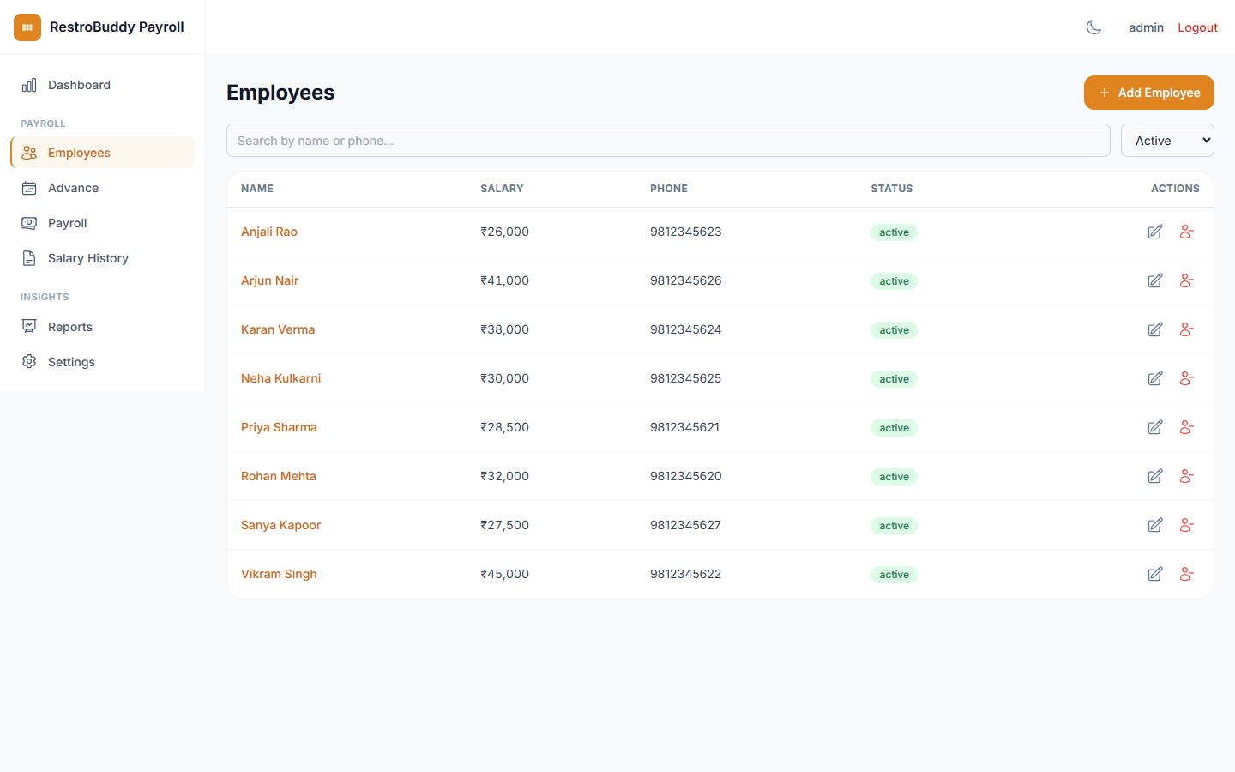This screenshot has width=1235, height=772.
Task: Toggle dark mode with the moon icon
Action: click(x=1093, y=27)
